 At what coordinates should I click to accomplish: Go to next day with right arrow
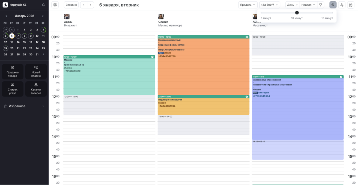91,5
